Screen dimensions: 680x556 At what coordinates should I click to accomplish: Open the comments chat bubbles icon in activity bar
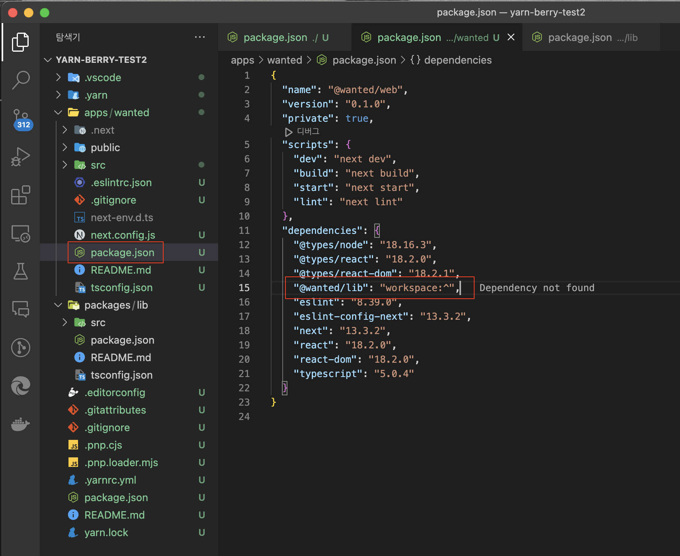coord(20,309)
